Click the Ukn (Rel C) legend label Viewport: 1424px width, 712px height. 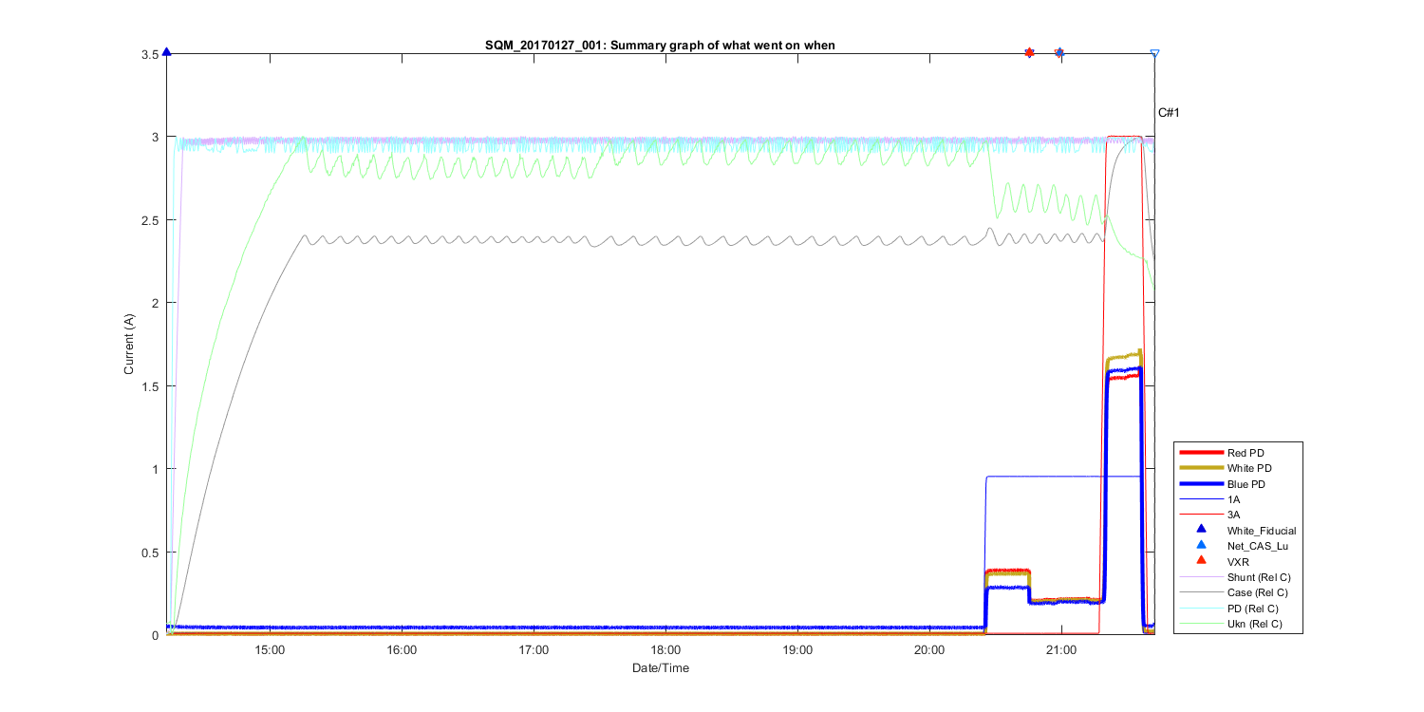(1255, 623)
